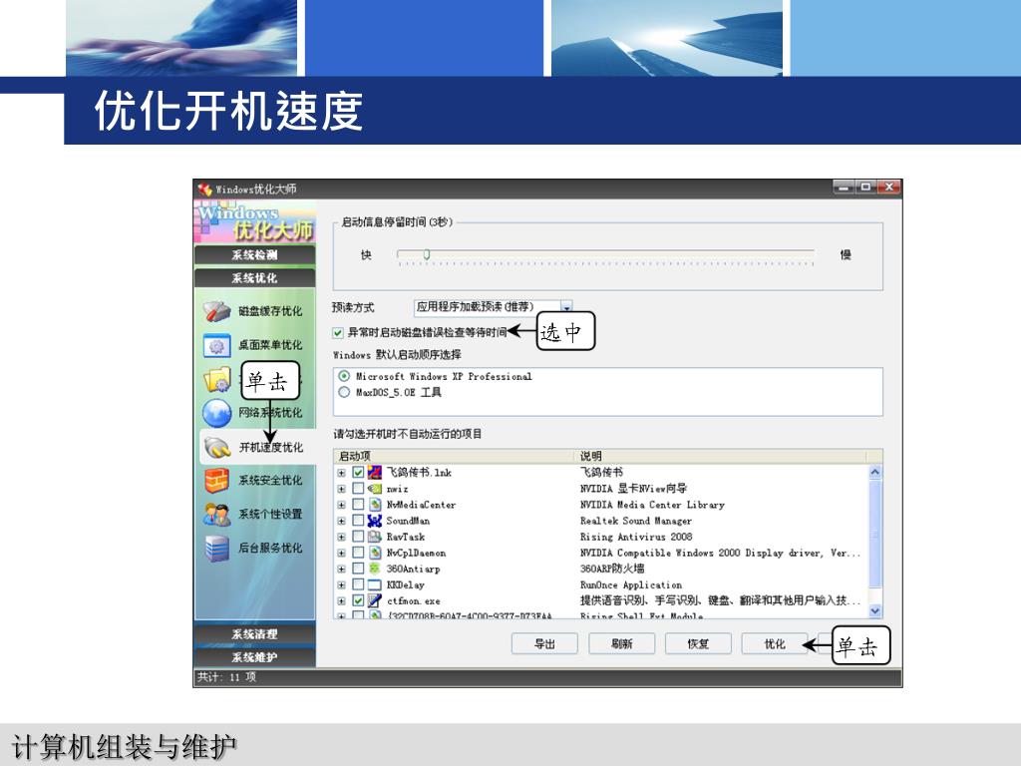1021x766 pixels.
Task: Check the NvMediaCenter checkbox
Action: tap(358, 505)
